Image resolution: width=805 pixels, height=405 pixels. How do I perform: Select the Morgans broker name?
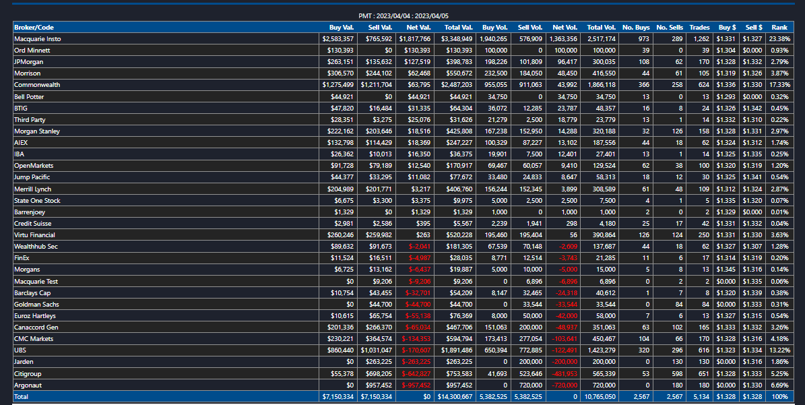[27, 270]
